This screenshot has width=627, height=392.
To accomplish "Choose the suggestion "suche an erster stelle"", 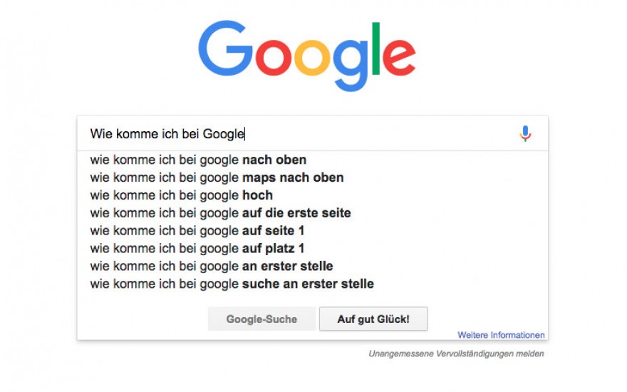I will click(x=232, y=284).
